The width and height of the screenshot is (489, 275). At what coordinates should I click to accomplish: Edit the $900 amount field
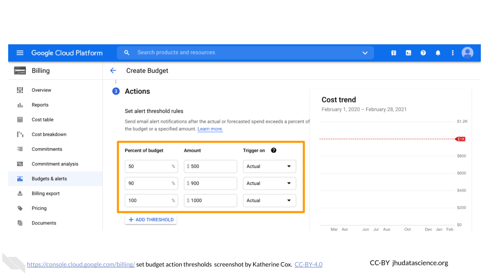pos(210,183)
